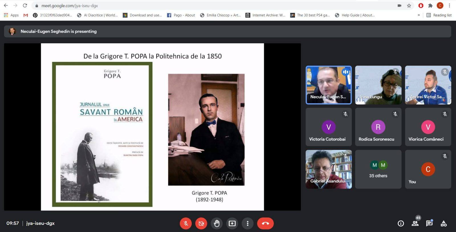This screenshot has width=456, height=232.
Task: Select Irina Lungu video tile
Action: 378,85
